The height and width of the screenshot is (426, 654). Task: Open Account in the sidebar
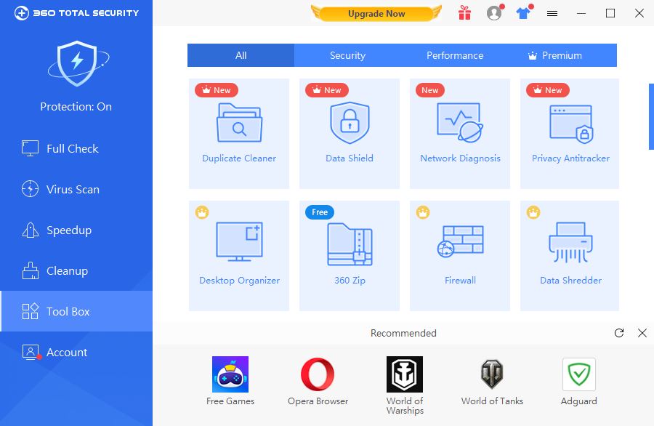(x=76, y=352)
